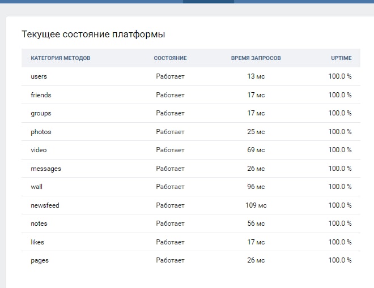
Task: Click 'Работает' status in the photos row
Action: tap(171, 132)
